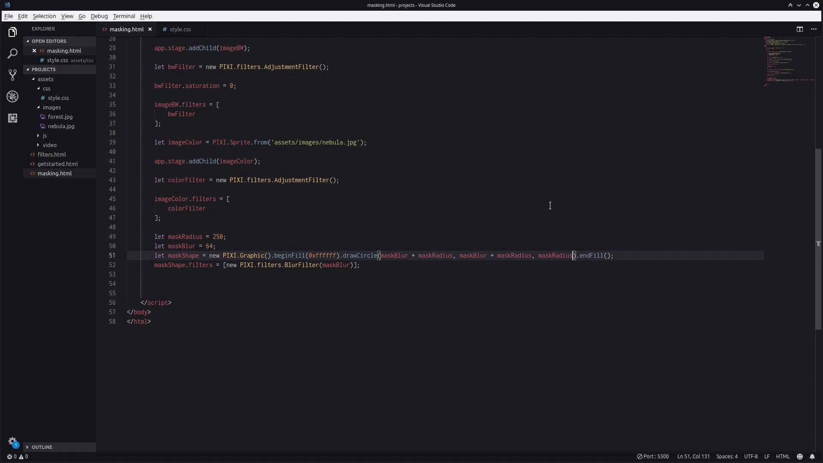Screen dimensions: 823x463
Task: Open the Run and Debug view
Action: click(12, 97)
